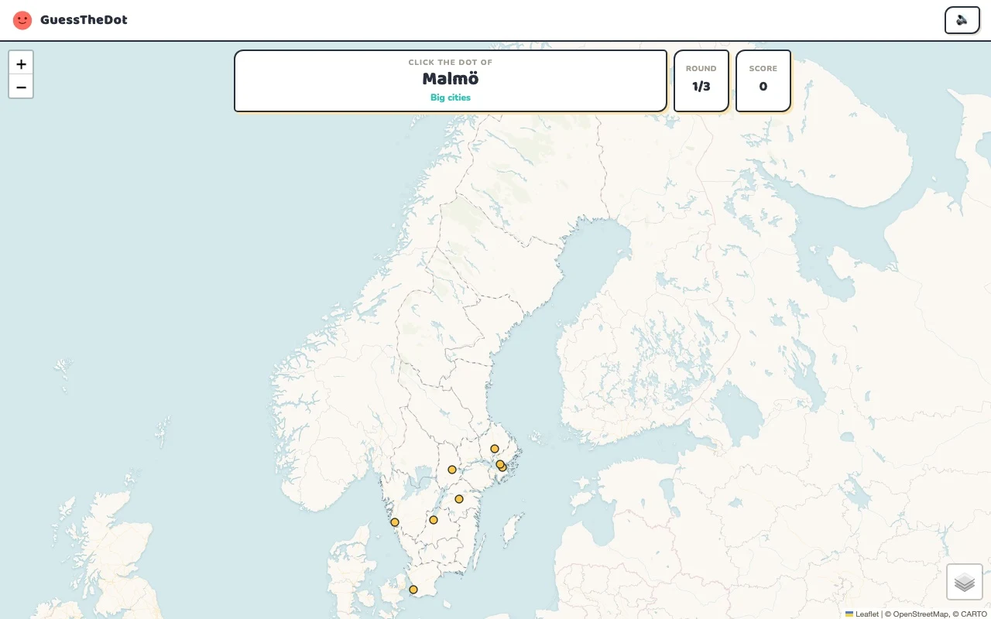The width and height of the screenshot is (991, 619).
Task: Toggle the sound speaker button
Action: (962, 20)
